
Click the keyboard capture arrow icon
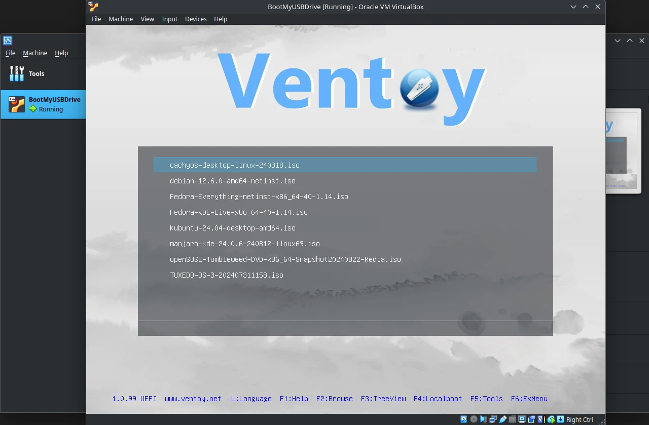[x=560, y=419]
